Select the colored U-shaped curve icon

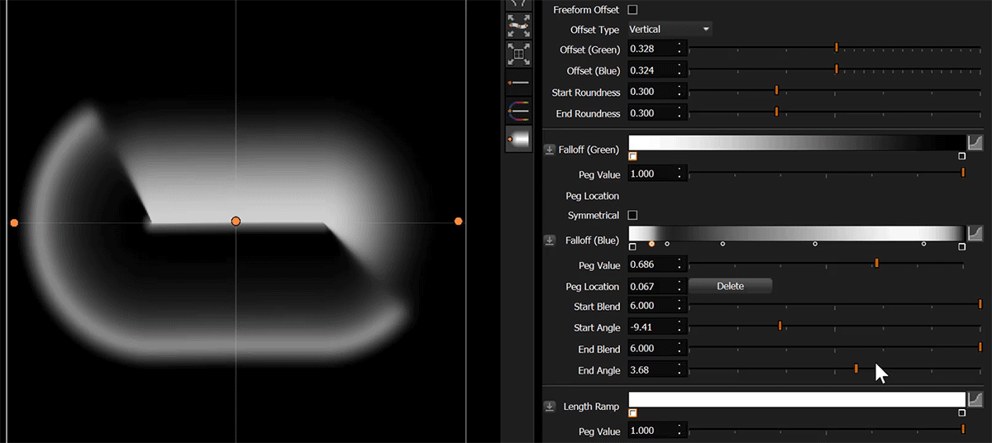(x=518, y=110)
